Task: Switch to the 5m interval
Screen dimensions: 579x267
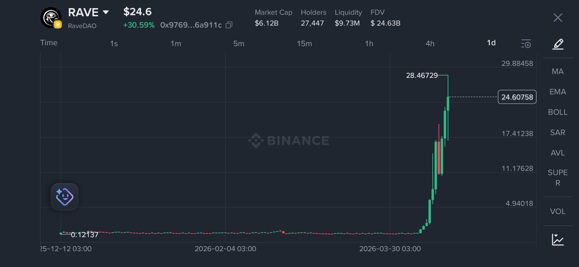Action: pyautogui.click(x=238, y=43)
